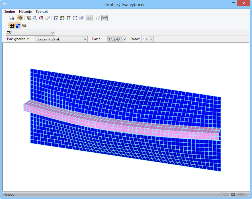Click the Hotovo status text
Screen dimensions: 252x199
[9, 194]
